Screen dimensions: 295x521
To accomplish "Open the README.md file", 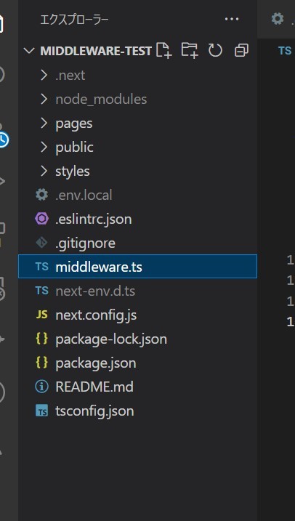I will pyautogui.click(x=137, y=387).
